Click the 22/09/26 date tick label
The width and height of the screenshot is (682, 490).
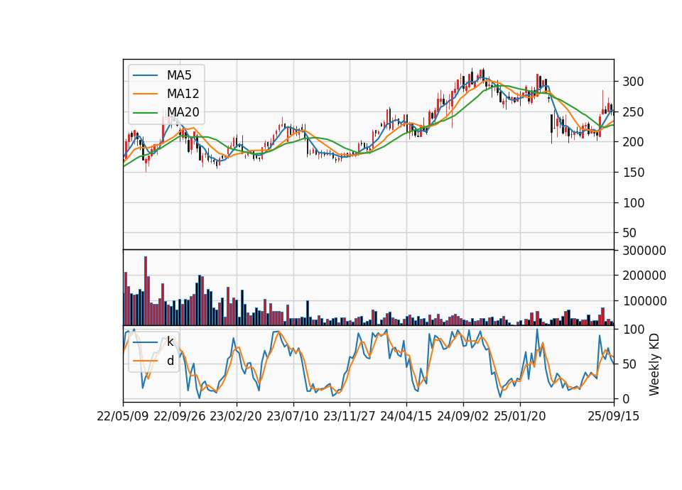coord(180,417)
